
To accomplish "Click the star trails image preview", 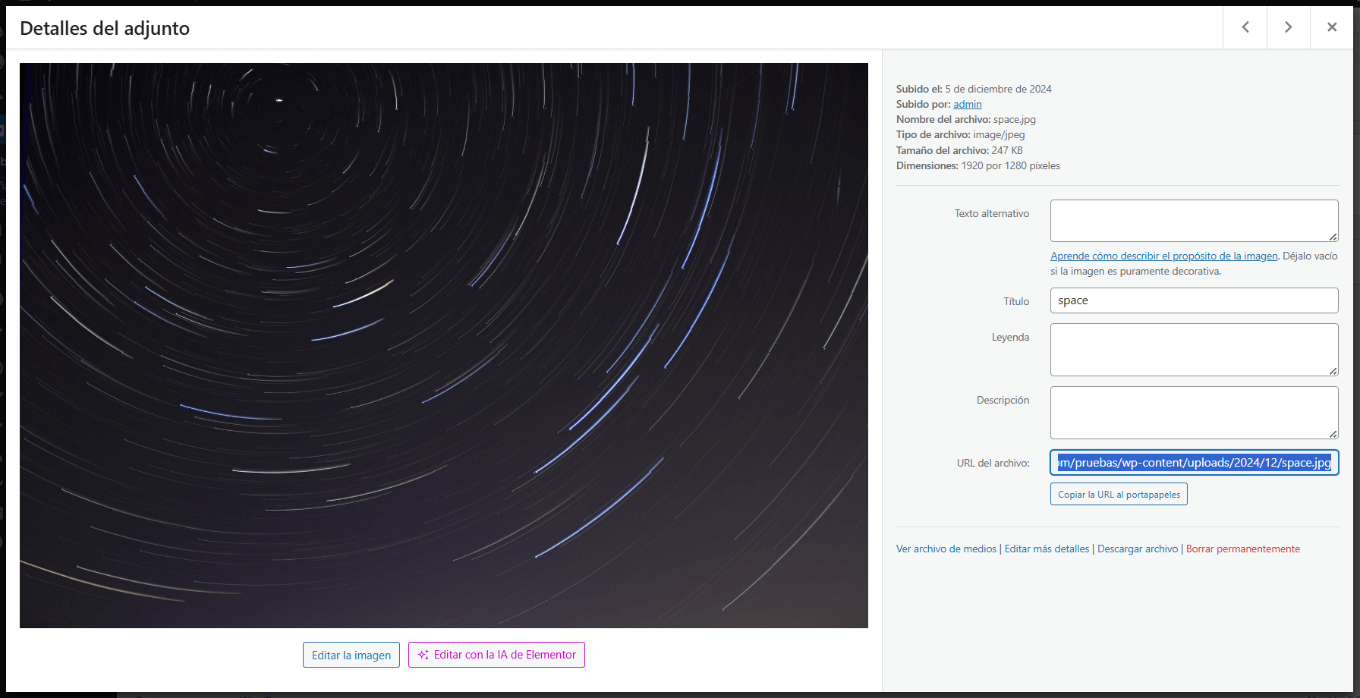I will tap(444, 344).
